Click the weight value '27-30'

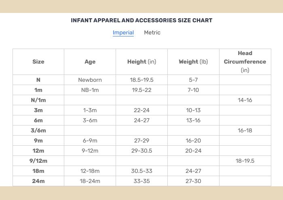[193, 181]
